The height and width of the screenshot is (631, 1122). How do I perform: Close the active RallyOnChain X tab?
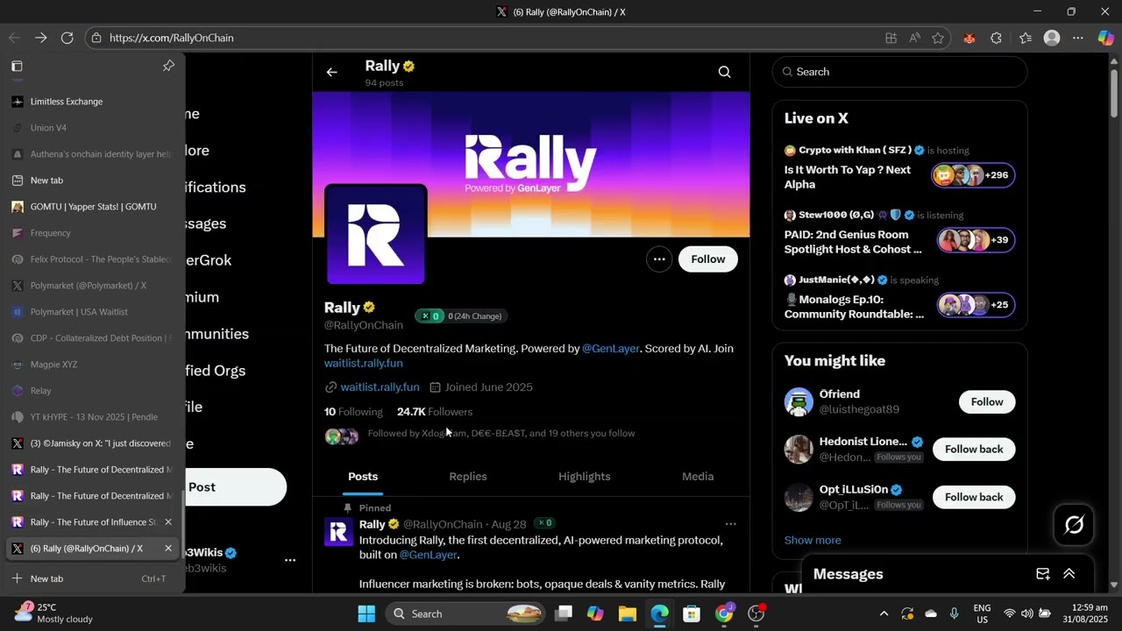tap(168, 549)
